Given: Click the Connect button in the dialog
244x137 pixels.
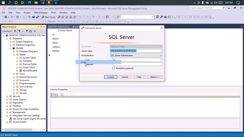Looking at the screenshot, I should click(x=111, y=77).
